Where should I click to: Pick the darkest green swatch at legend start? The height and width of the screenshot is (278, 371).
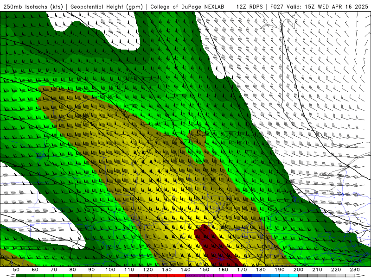(x=21, y=275)
